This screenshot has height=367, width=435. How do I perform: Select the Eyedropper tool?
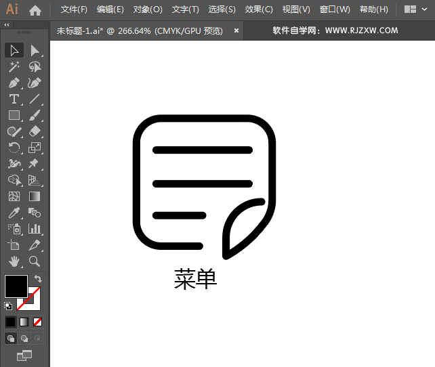pos(14,213)
